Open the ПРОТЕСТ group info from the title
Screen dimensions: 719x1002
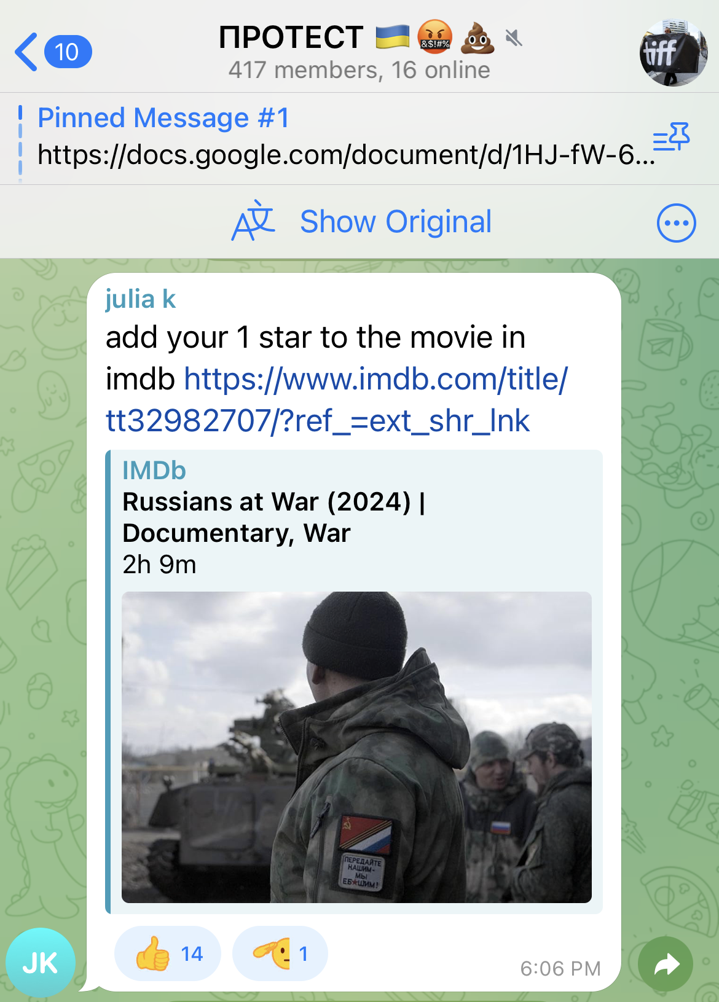(290, 37)
